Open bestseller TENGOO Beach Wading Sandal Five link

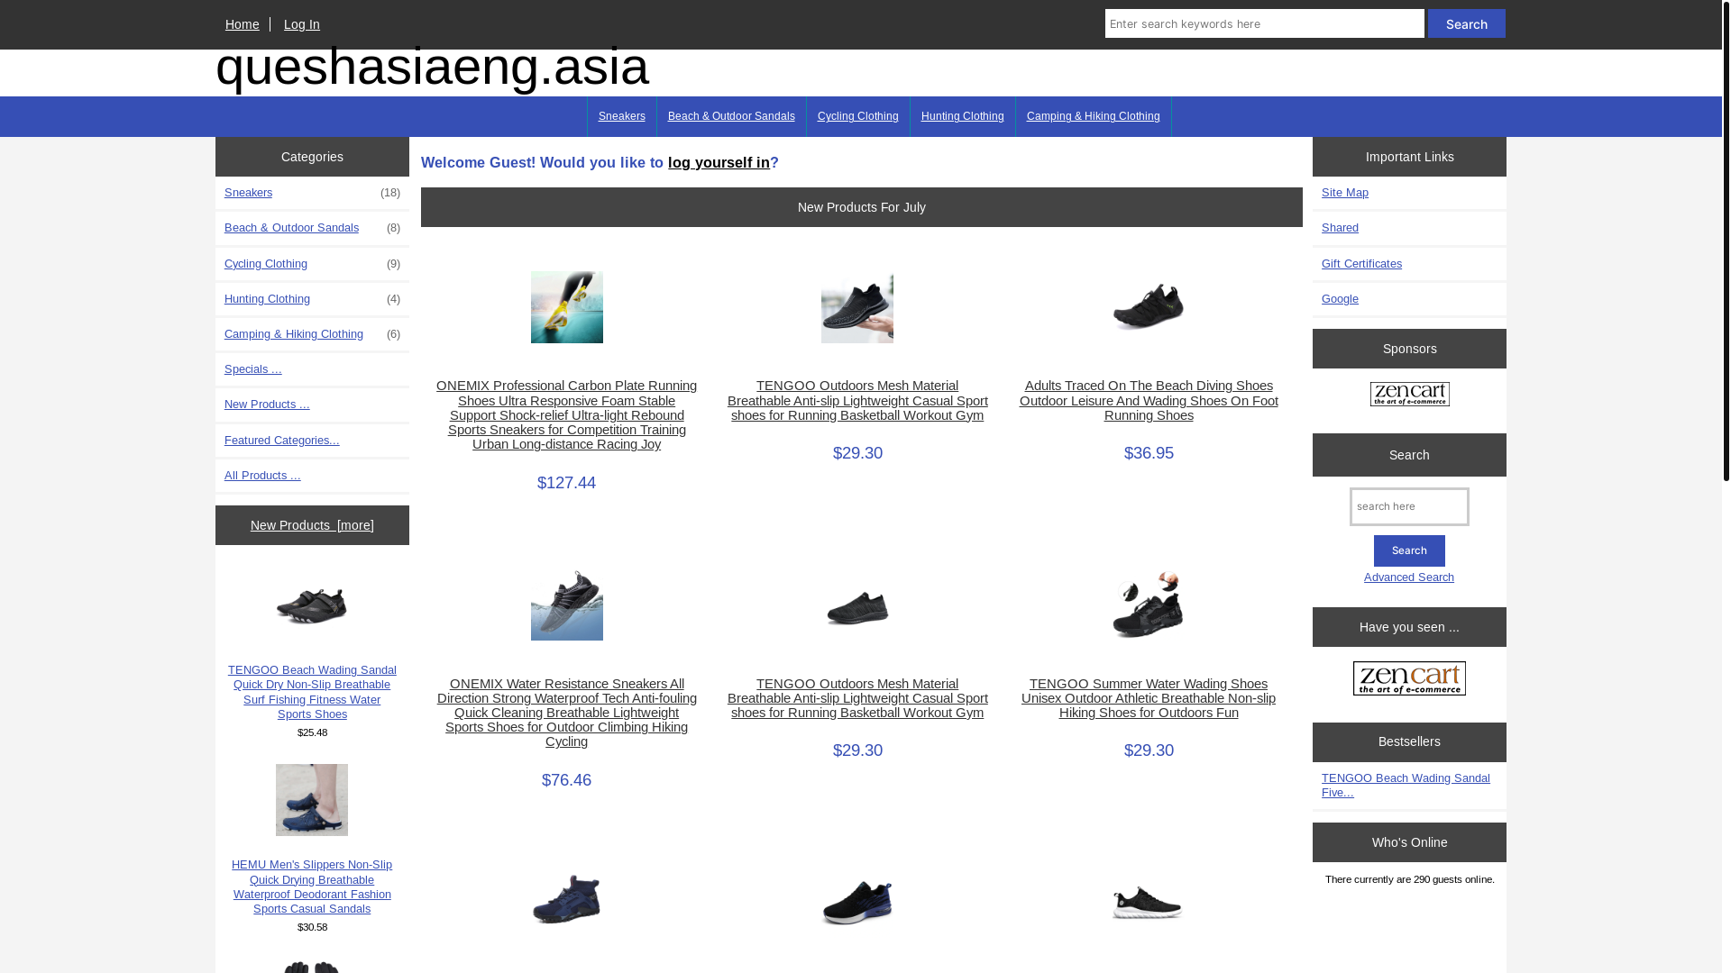pyautogui.click(x=1406, y=786)
